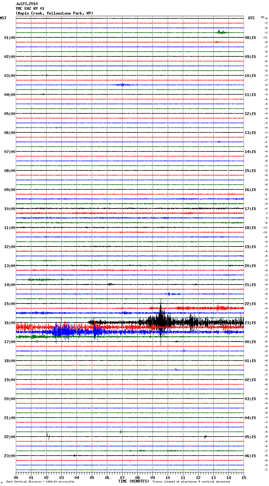The width and height of the screenshot is (269, 486).
Task: Click the 21:15 UTC time label
Action: click(x=250, y=285)
